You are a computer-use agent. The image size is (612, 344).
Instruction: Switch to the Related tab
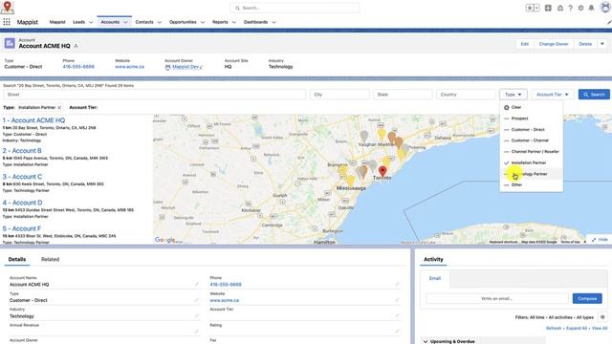tap(50, 259)
